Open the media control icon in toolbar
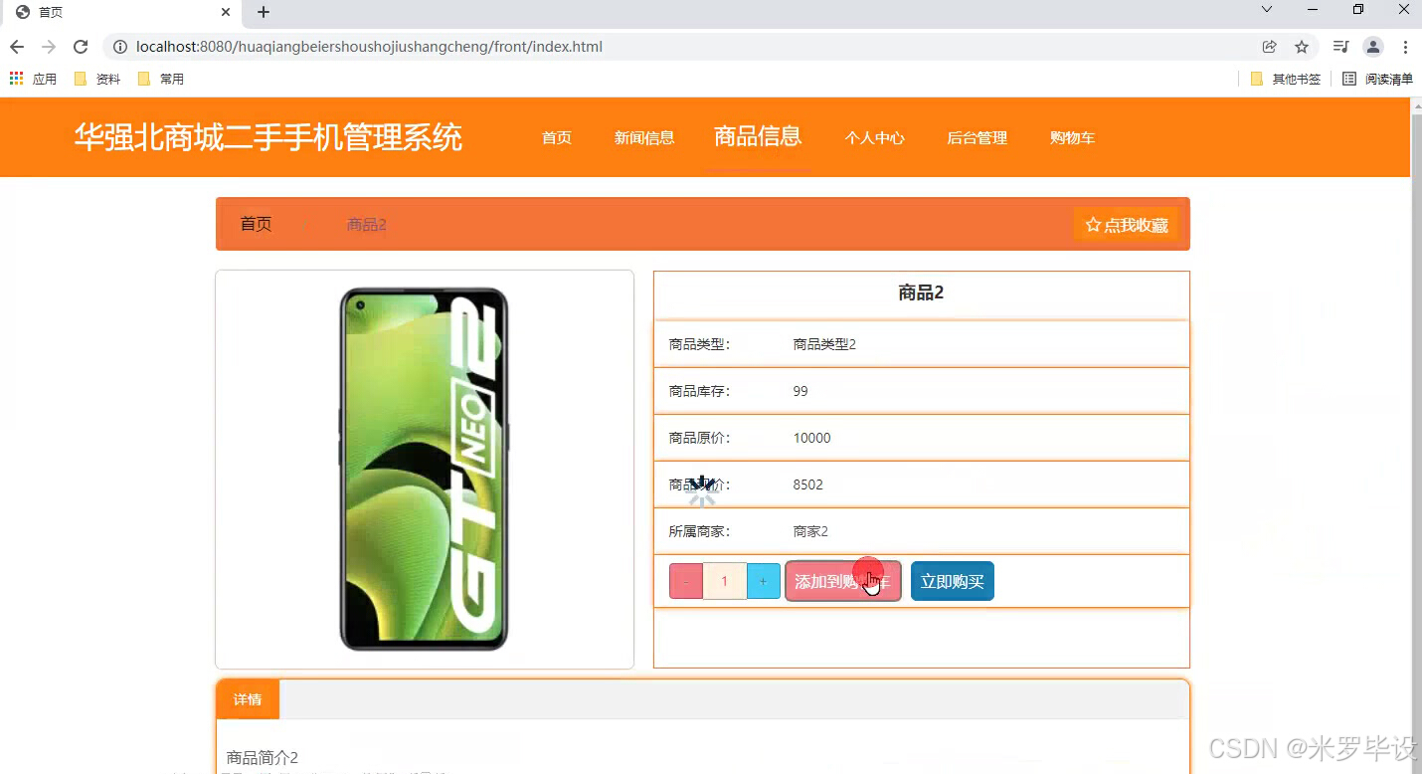This screenshot has height=774, width=1422. tap(1341, 47)
